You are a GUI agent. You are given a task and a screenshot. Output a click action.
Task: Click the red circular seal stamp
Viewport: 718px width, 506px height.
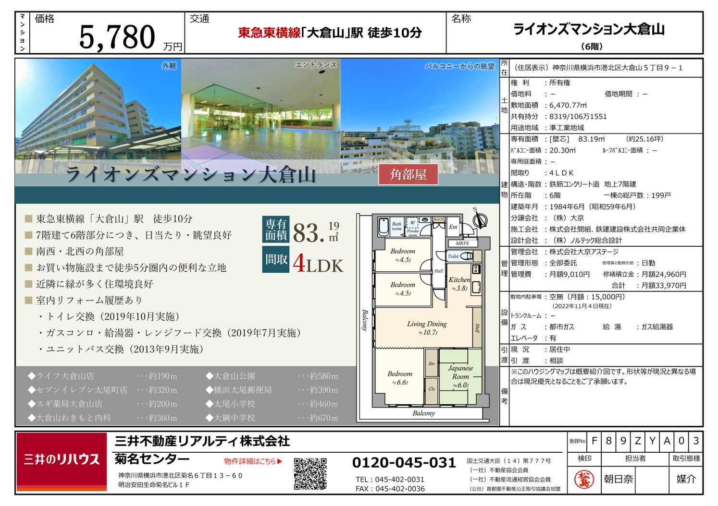coord(584,479)
